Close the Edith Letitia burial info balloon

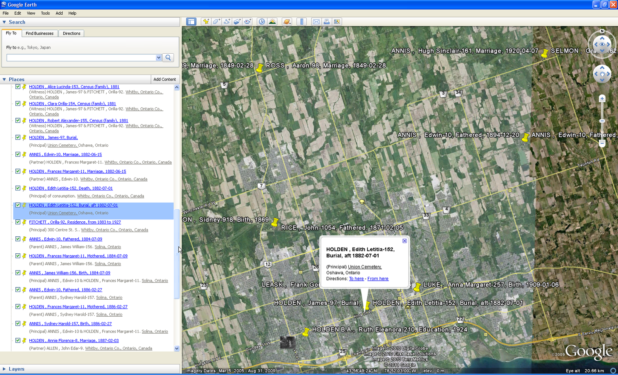click(404, 241)
